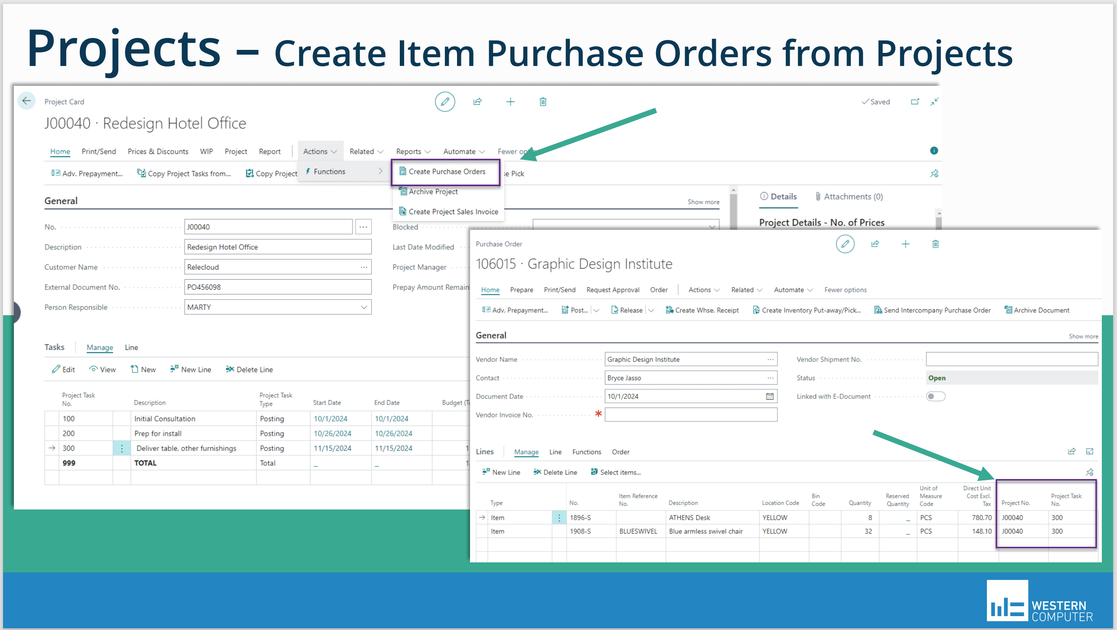Switch to Prices & Discounts tab
The width and height of the screenshot is (1117, 630).
click(x=158, y=151)
